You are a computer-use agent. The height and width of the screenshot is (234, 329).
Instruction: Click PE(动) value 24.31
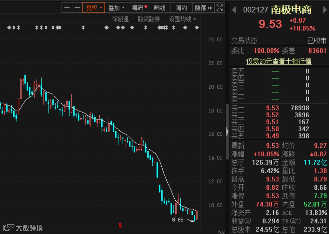[x=318, y=221]
